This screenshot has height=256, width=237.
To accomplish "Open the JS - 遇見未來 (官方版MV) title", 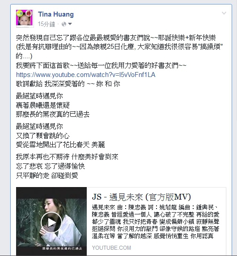I will coord(141,197).
